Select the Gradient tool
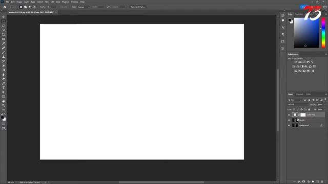 tap(4, 70)
